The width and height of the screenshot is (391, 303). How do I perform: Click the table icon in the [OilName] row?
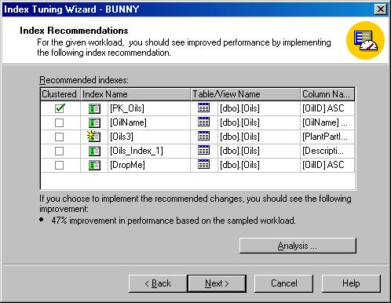[x=203, y=122]
